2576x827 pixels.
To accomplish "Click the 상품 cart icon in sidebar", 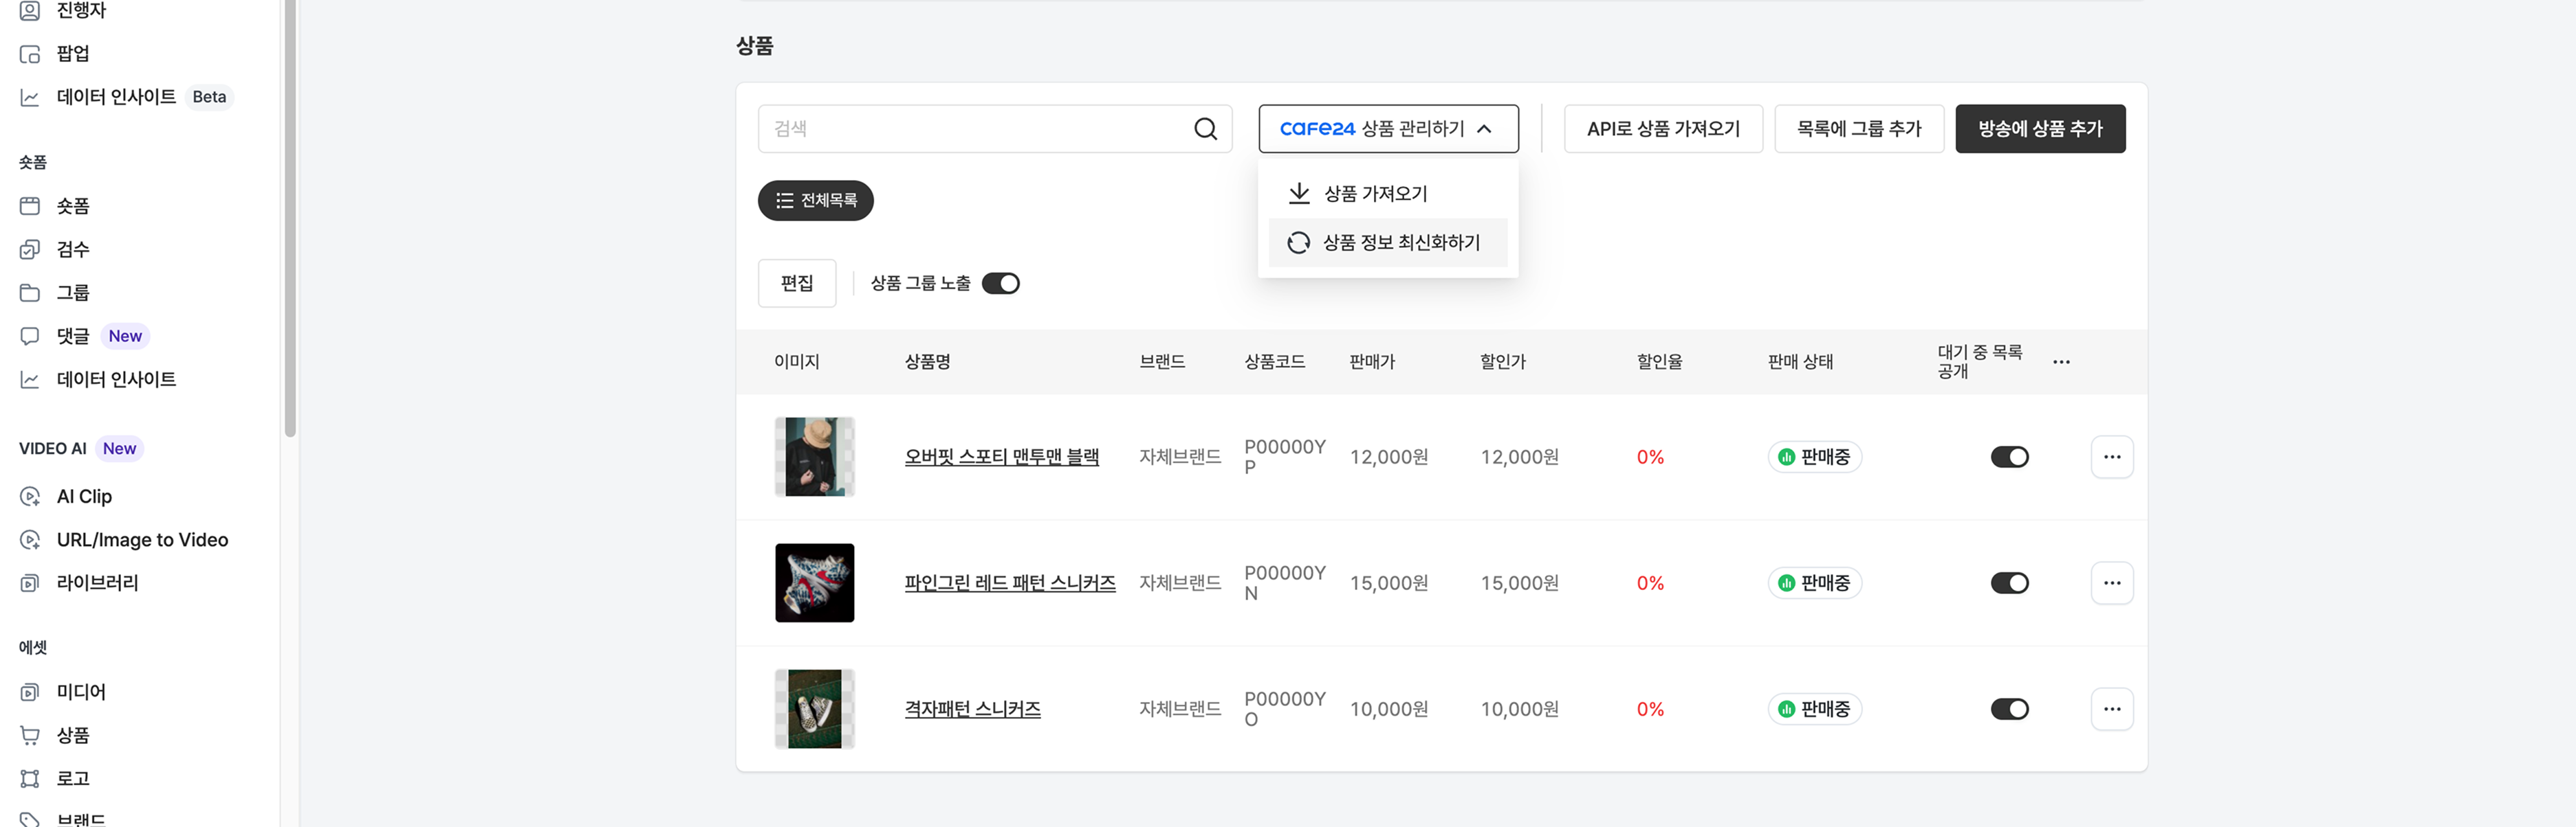I will pyautogui.click(x=30, y=735).
